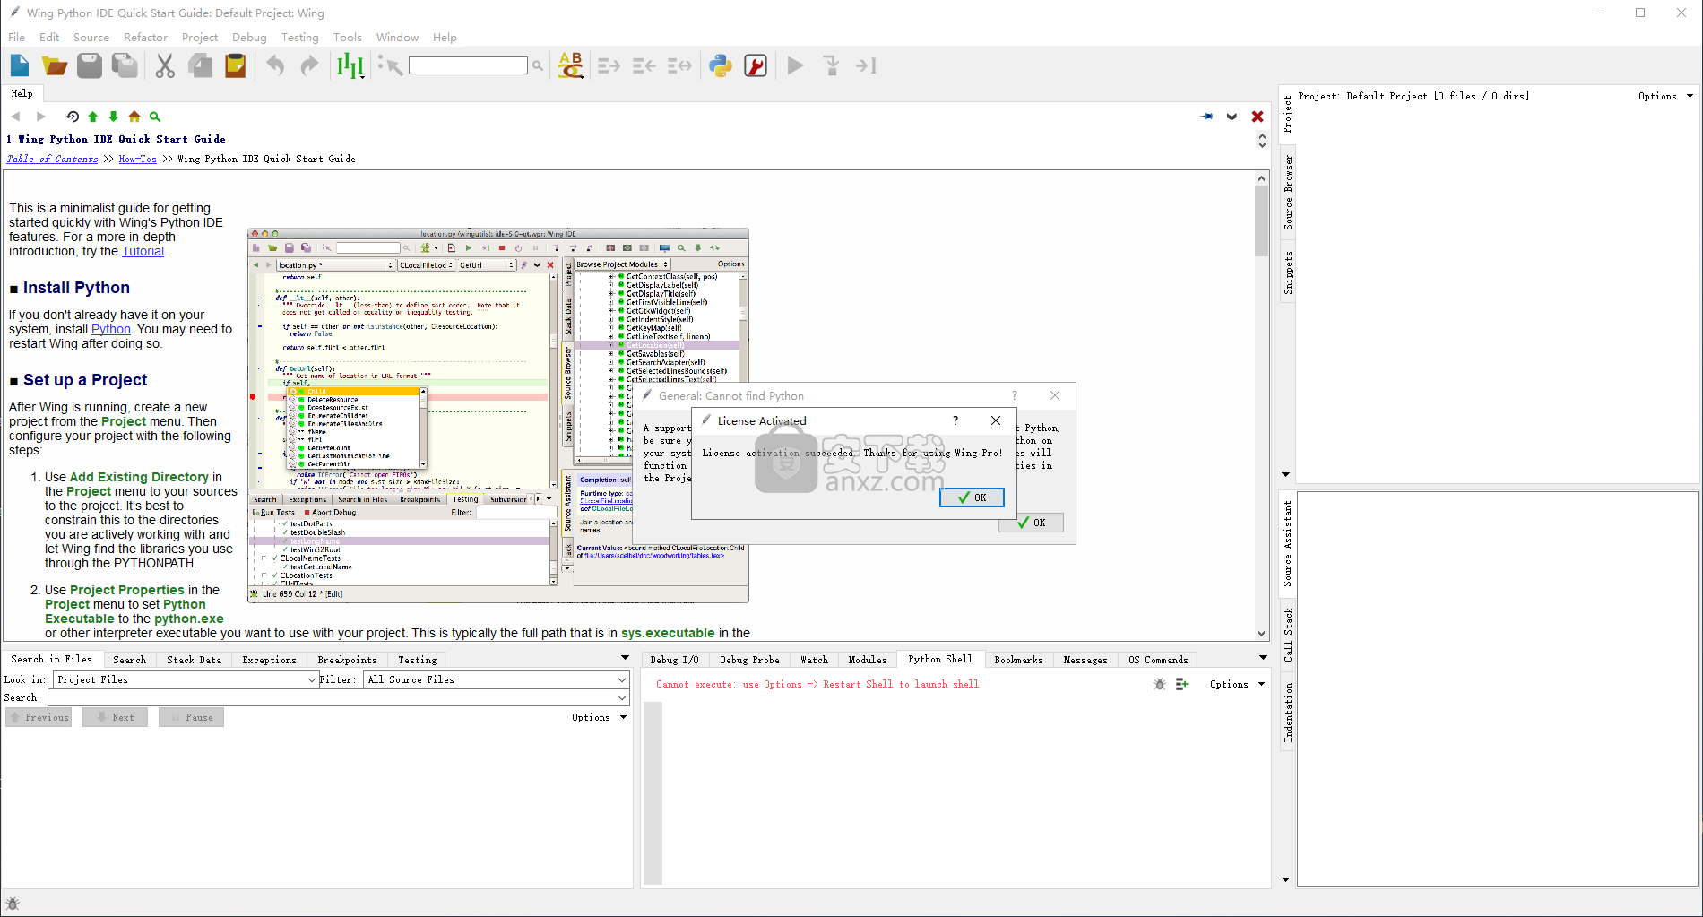Search the help using green magnifier icon
Viewport: 1703px width, 917px height.
coord(155,117)
